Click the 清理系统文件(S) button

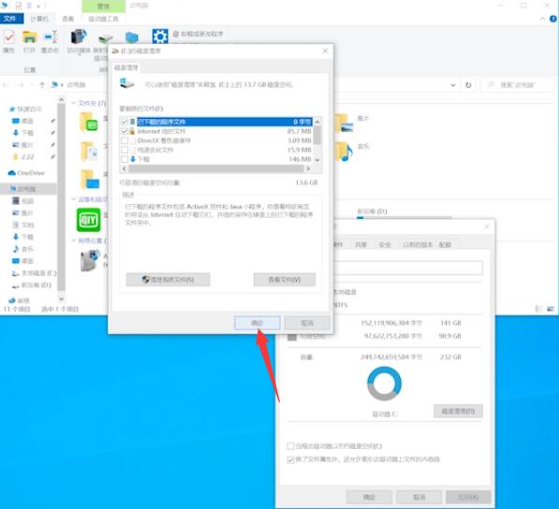click(168, 280)
